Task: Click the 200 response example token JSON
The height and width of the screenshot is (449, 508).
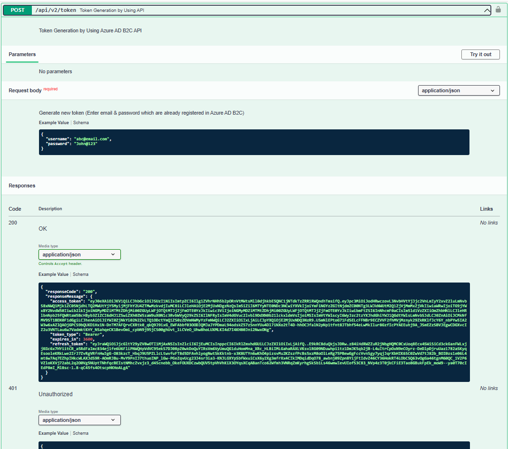Action: 254,332
